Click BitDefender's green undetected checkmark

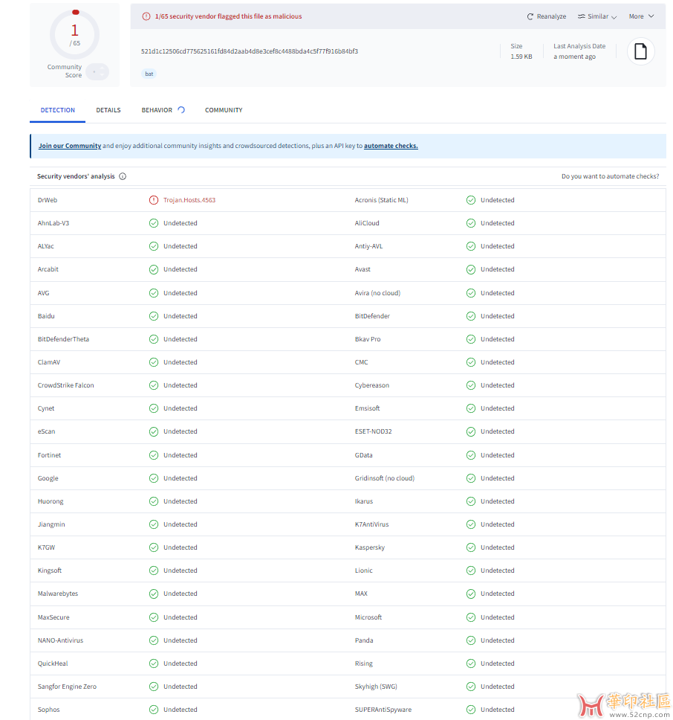coord(471,316)
